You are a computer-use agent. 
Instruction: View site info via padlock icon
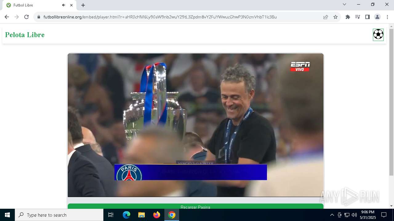point(39,17)
